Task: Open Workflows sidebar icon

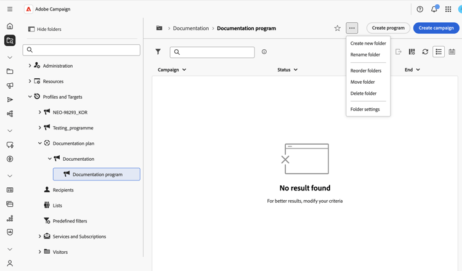Action: point(10,114)
